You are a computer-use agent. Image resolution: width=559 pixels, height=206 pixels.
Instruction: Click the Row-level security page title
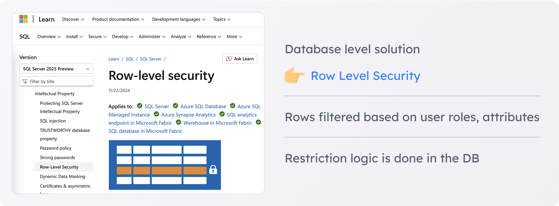click(x=161, y=76)
